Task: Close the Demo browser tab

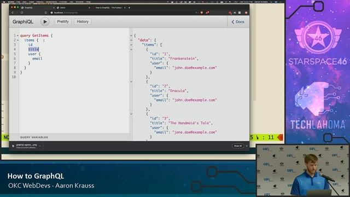Action: 89,8
